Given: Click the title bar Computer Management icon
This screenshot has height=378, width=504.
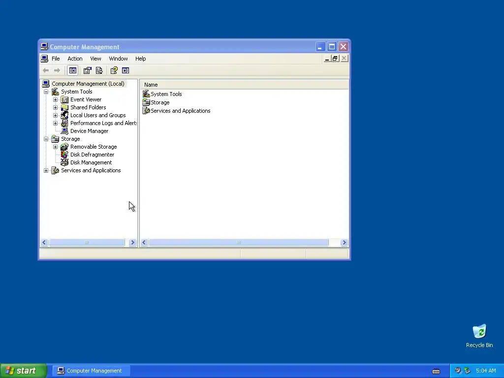Looking at the screenshot, I should [44, 47].
